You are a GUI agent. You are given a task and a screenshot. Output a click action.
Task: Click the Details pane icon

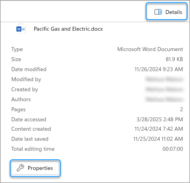click(x=158, y=12)
